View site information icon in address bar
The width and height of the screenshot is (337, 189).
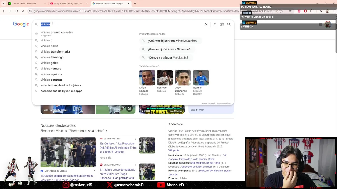31,11
